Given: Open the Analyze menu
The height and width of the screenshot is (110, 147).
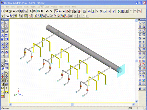Looking at the screenshot, I should pyautogui.click(x=54, y=7).
